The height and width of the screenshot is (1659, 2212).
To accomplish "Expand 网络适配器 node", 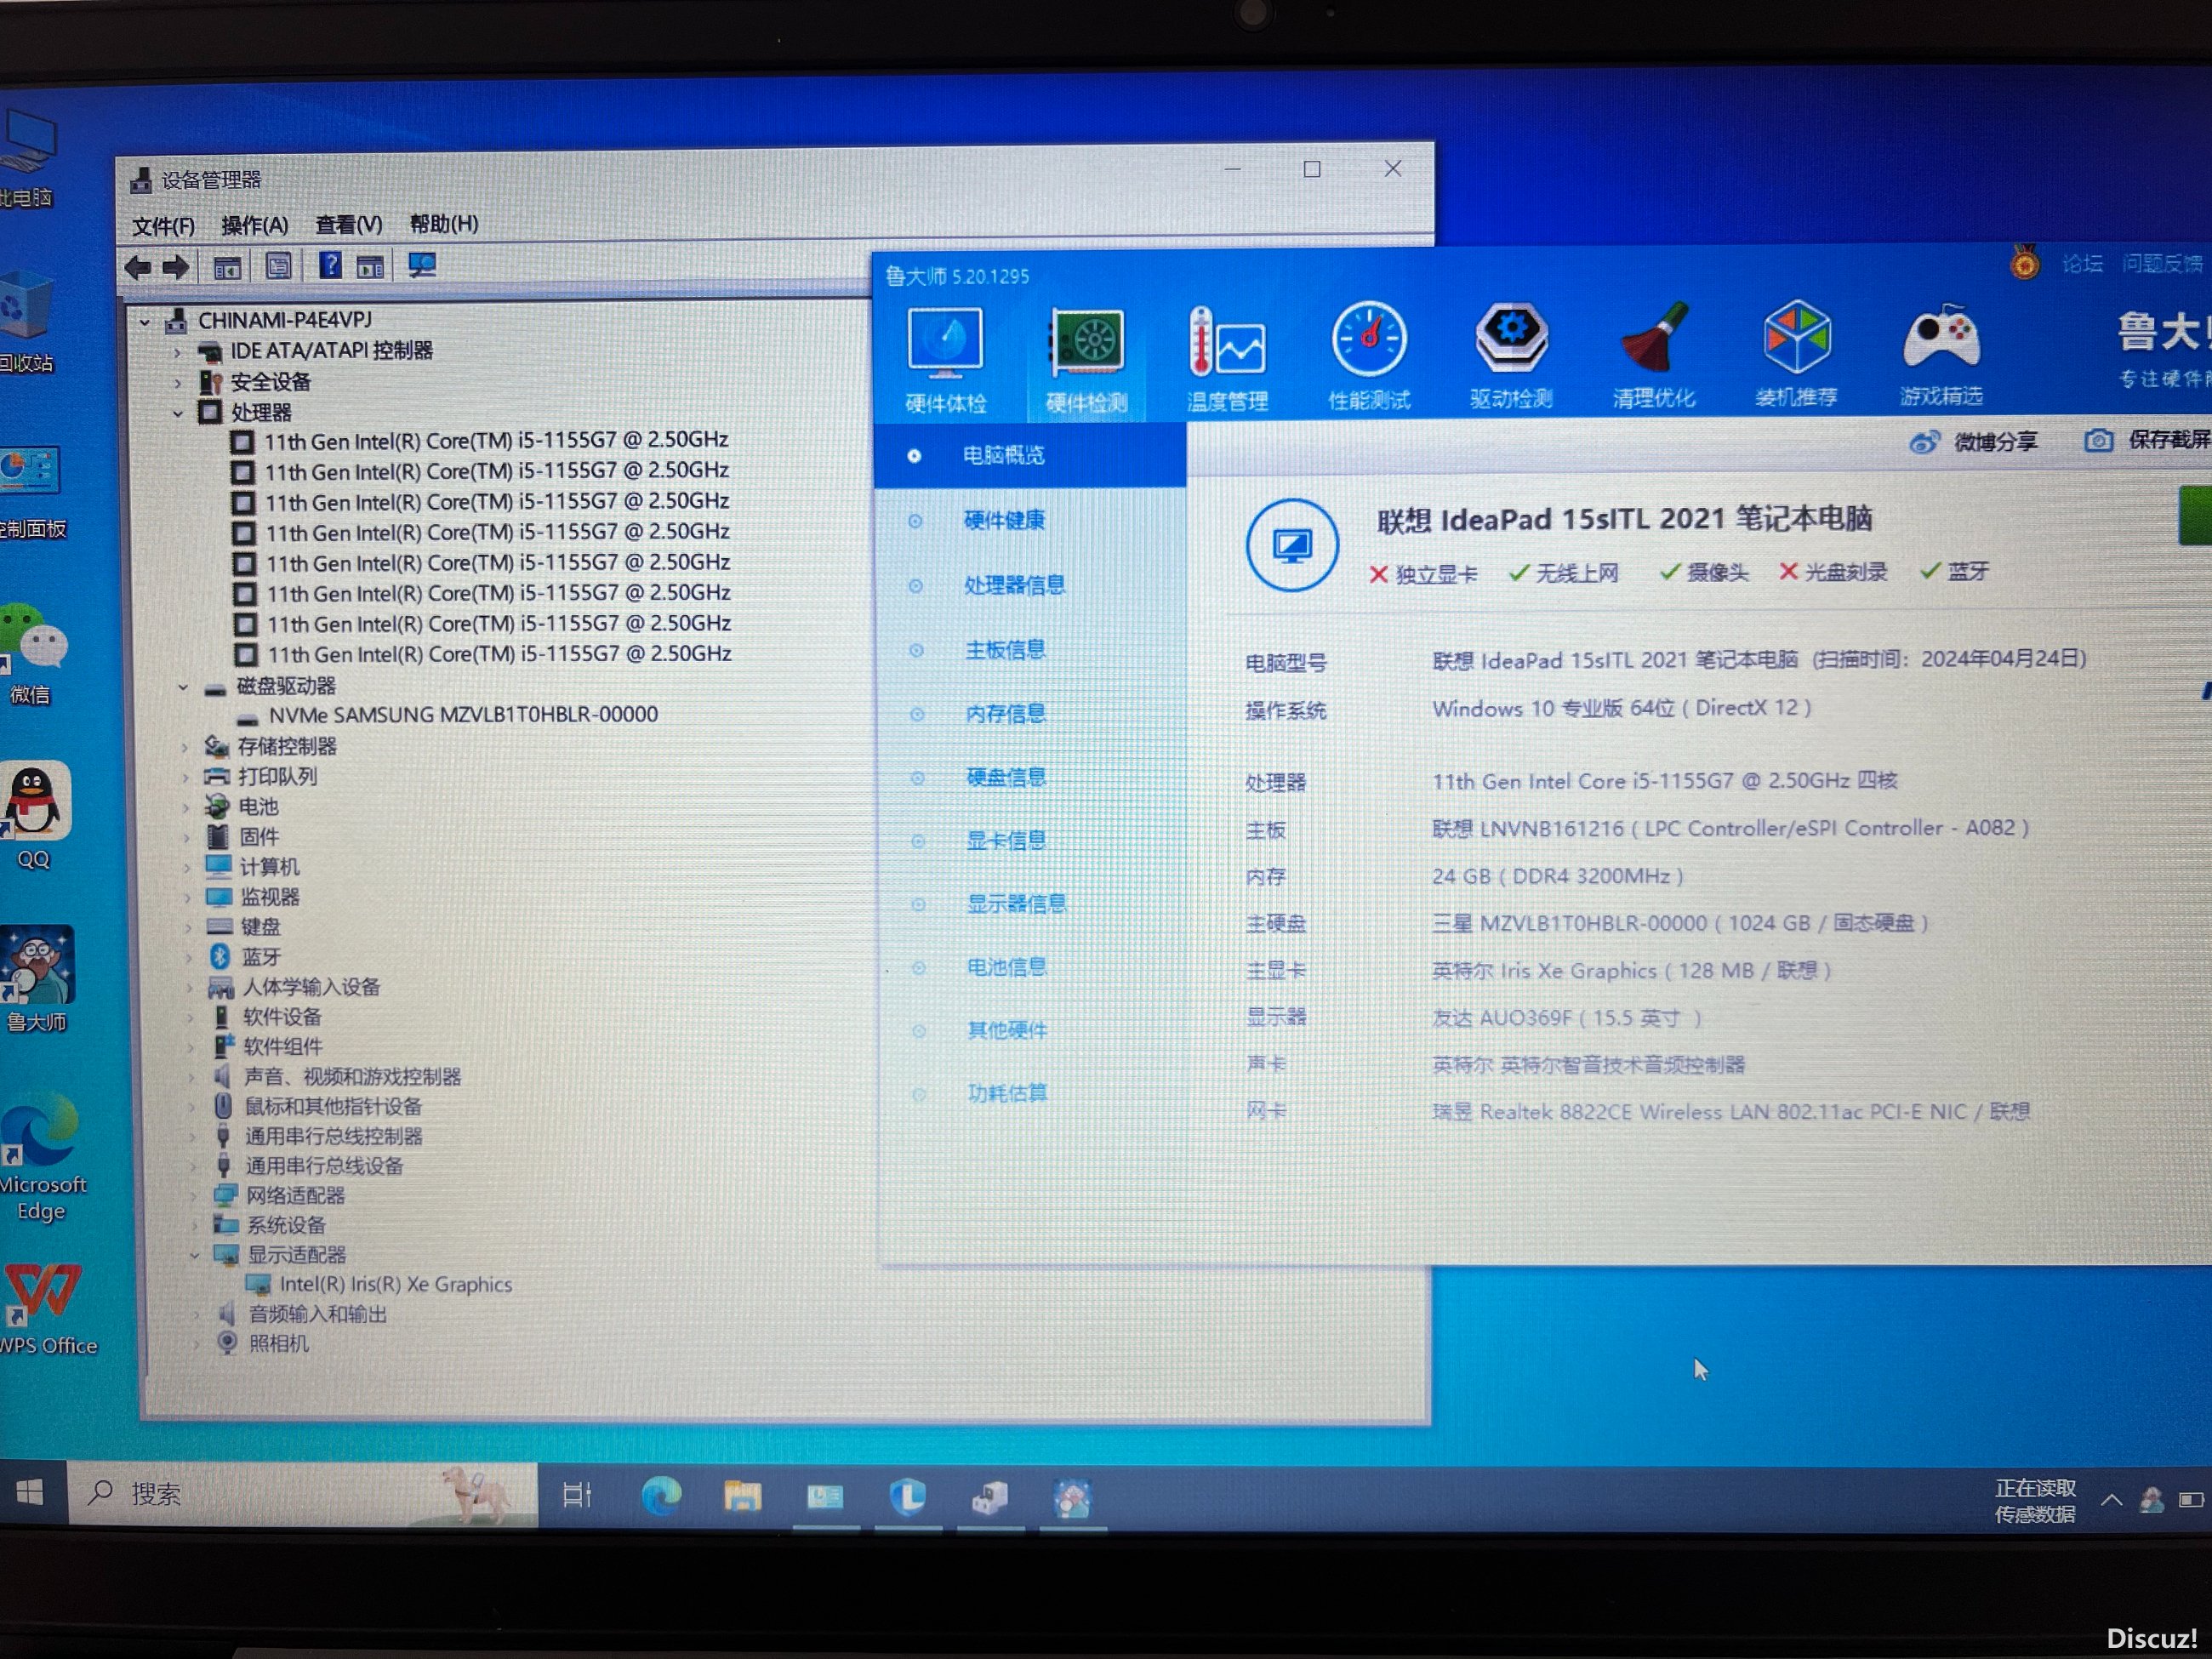I will point(193,1196).
